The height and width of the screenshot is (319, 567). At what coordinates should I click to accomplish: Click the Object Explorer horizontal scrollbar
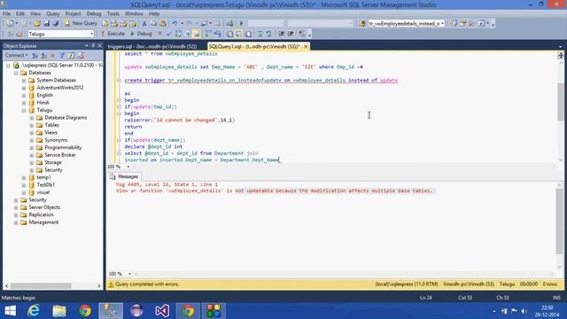click(x=53, y=285)
